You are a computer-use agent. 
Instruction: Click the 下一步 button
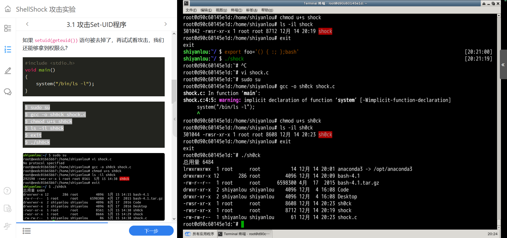pyautogui.click(x=151, y=231)
